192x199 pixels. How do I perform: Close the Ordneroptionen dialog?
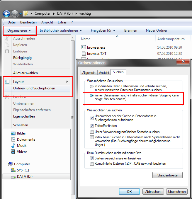tap(183, 61)
